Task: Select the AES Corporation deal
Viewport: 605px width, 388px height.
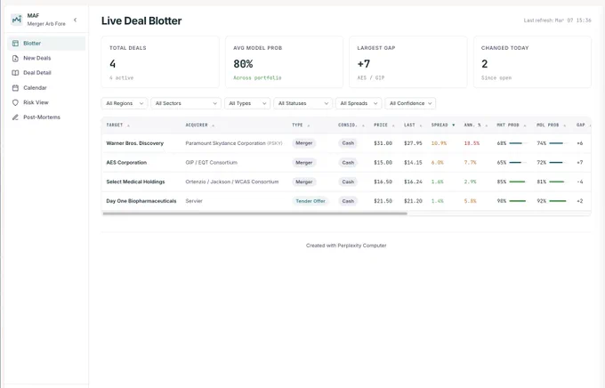Action: point(346,163)
